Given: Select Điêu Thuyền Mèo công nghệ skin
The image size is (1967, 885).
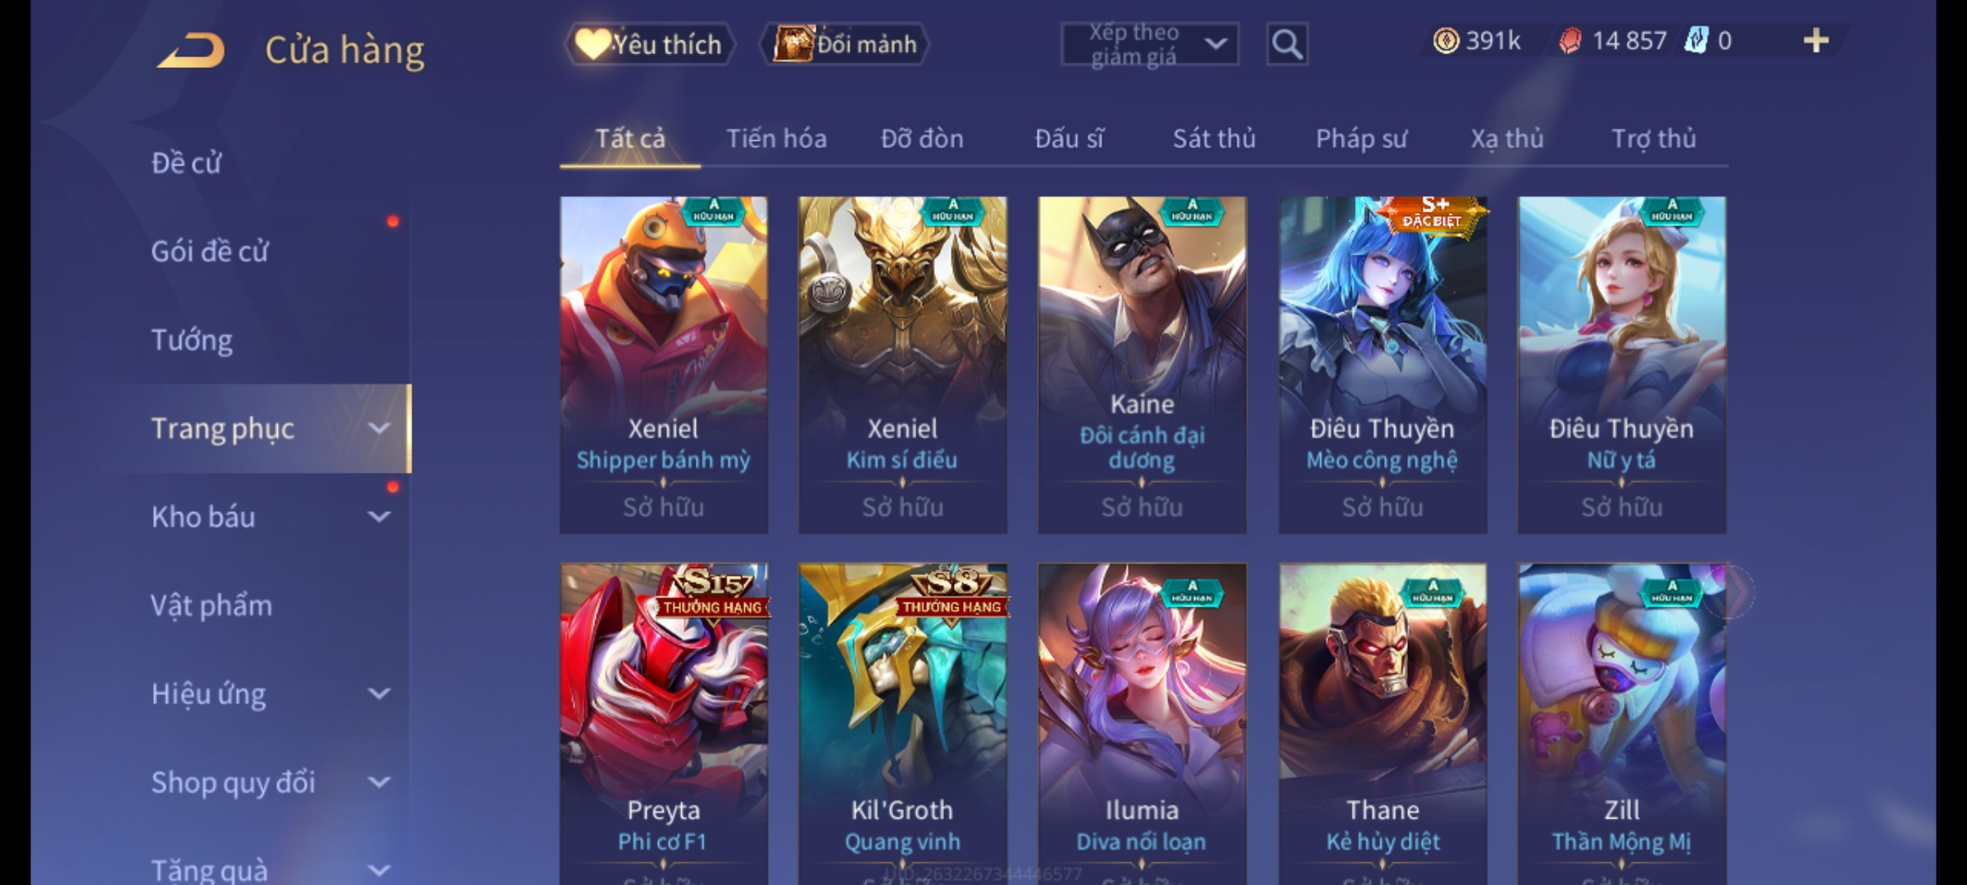Looking at the screenshot, I should pyautogui.click(x=1383, y=365).
